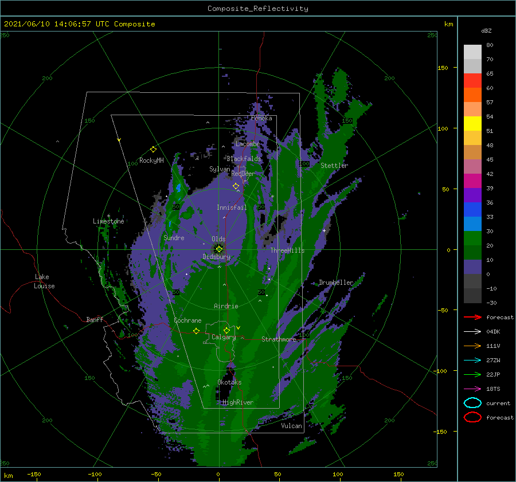This screenshot has height=482, width=516.
Task: Click the Lacombe city label
Action: [x=248, y=144]
